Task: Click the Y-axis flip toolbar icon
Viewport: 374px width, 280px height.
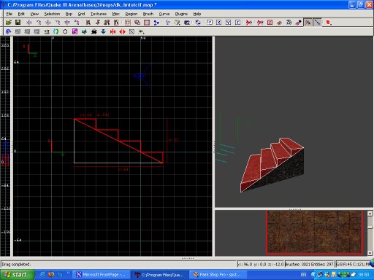Action: pyautogui.click(x=48, y=23)
